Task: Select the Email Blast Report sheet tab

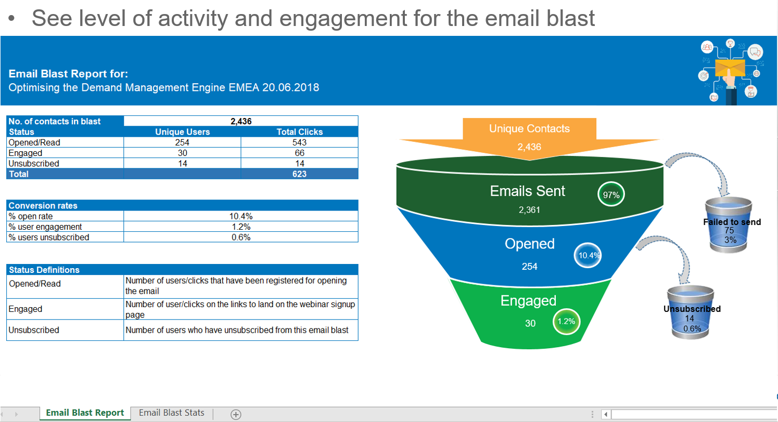Action: pos(85,413)
